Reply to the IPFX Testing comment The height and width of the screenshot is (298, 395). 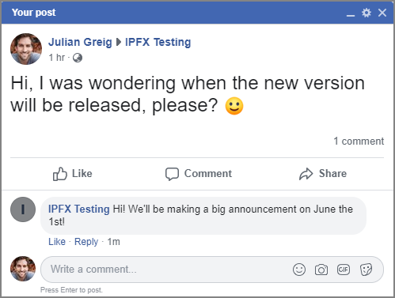[86, 242]
